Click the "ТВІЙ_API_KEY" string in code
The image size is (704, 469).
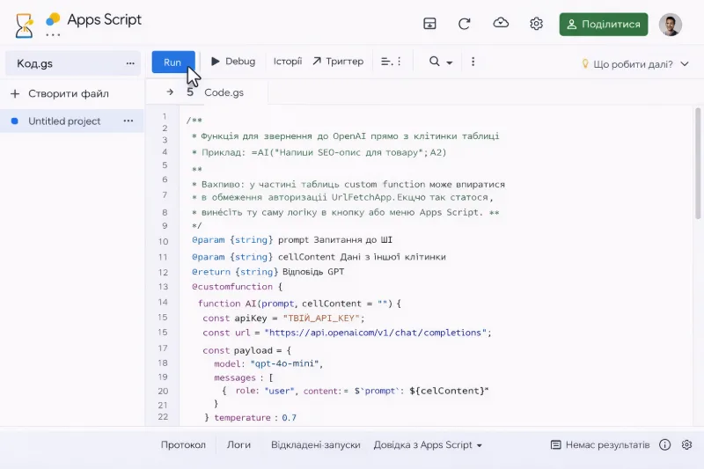click(321, 319)
